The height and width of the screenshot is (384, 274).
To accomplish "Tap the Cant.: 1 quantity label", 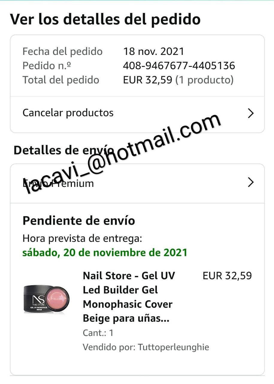I will click(x=98, y=333).
